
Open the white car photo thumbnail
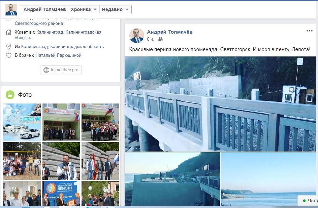tap(22, 122)
